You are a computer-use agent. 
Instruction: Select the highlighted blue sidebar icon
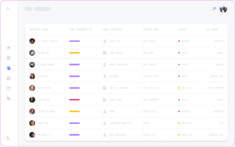click(9, 68)
